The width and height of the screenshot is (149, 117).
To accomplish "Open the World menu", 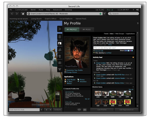I will (33, 10).
